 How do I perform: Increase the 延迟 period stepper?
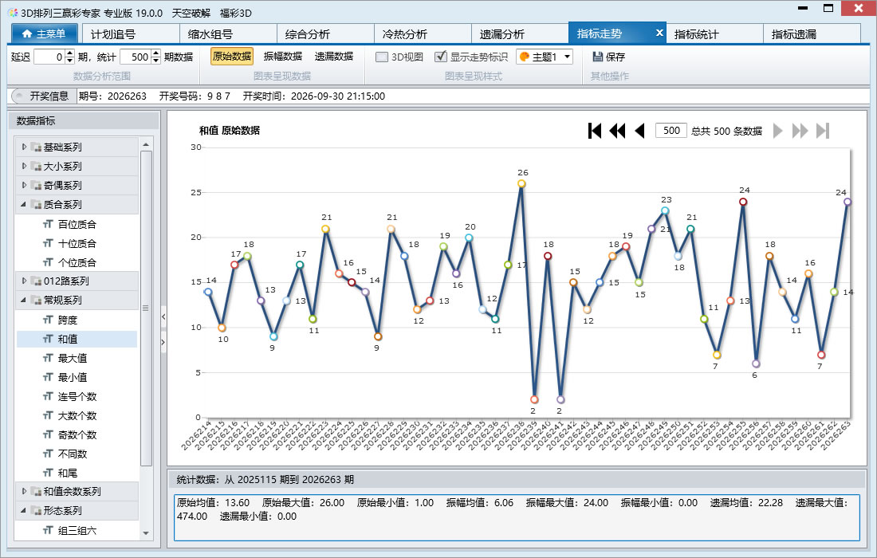click(x=70, y=53)
